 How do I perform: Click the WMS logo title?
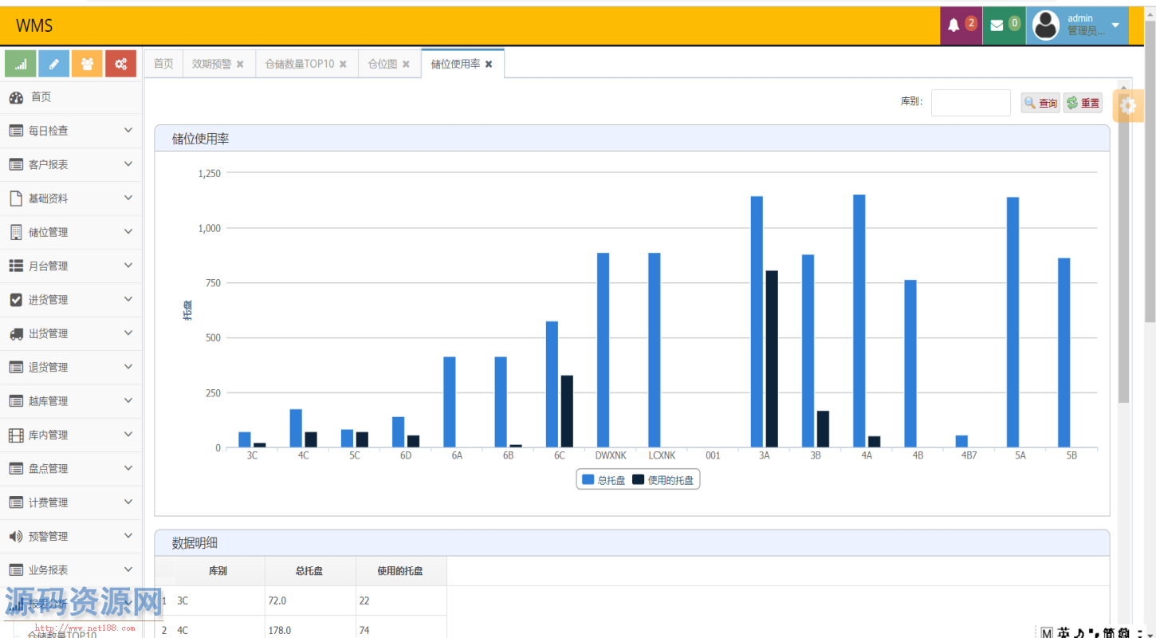(34, 26)
